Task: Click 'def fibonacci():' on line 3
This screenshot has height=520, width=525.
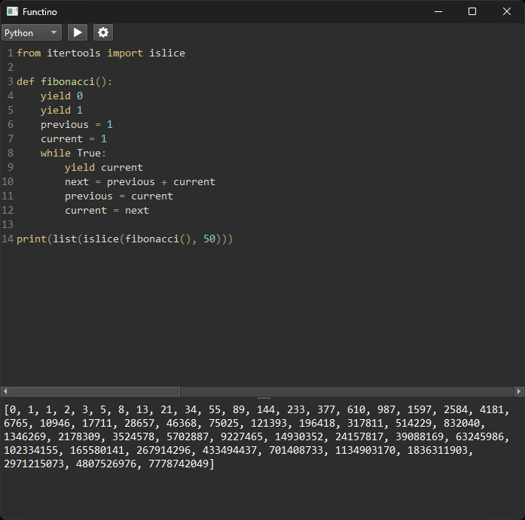Action: 64,81
